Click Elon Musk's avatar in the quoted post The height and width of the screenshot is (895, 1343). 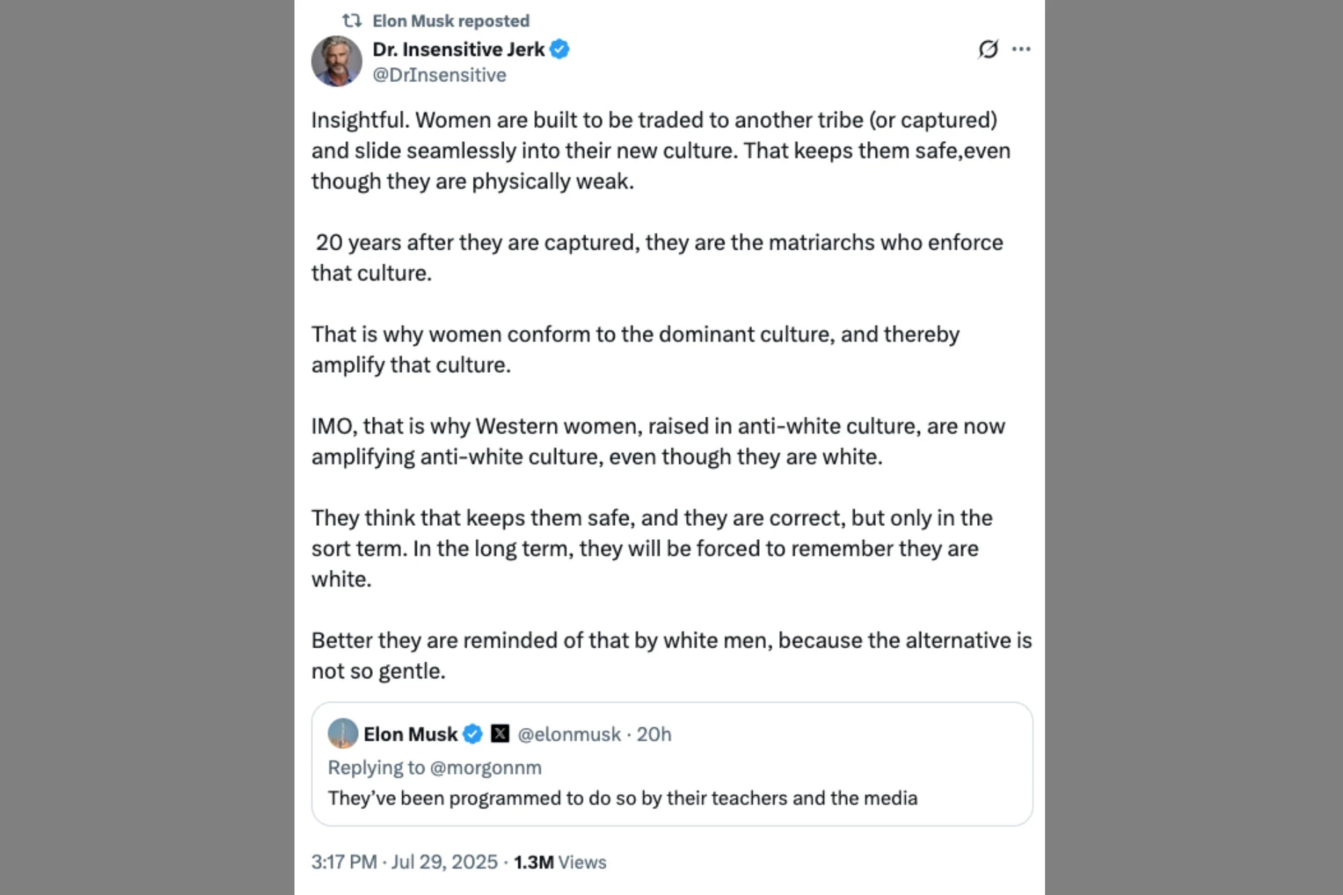(343, 733)
